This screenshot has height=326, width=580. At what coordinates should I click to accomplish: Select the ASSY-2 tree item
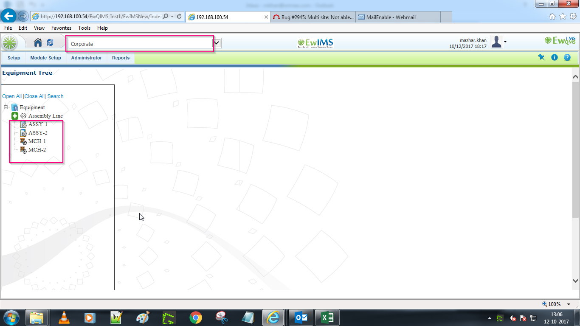[38, 133]
